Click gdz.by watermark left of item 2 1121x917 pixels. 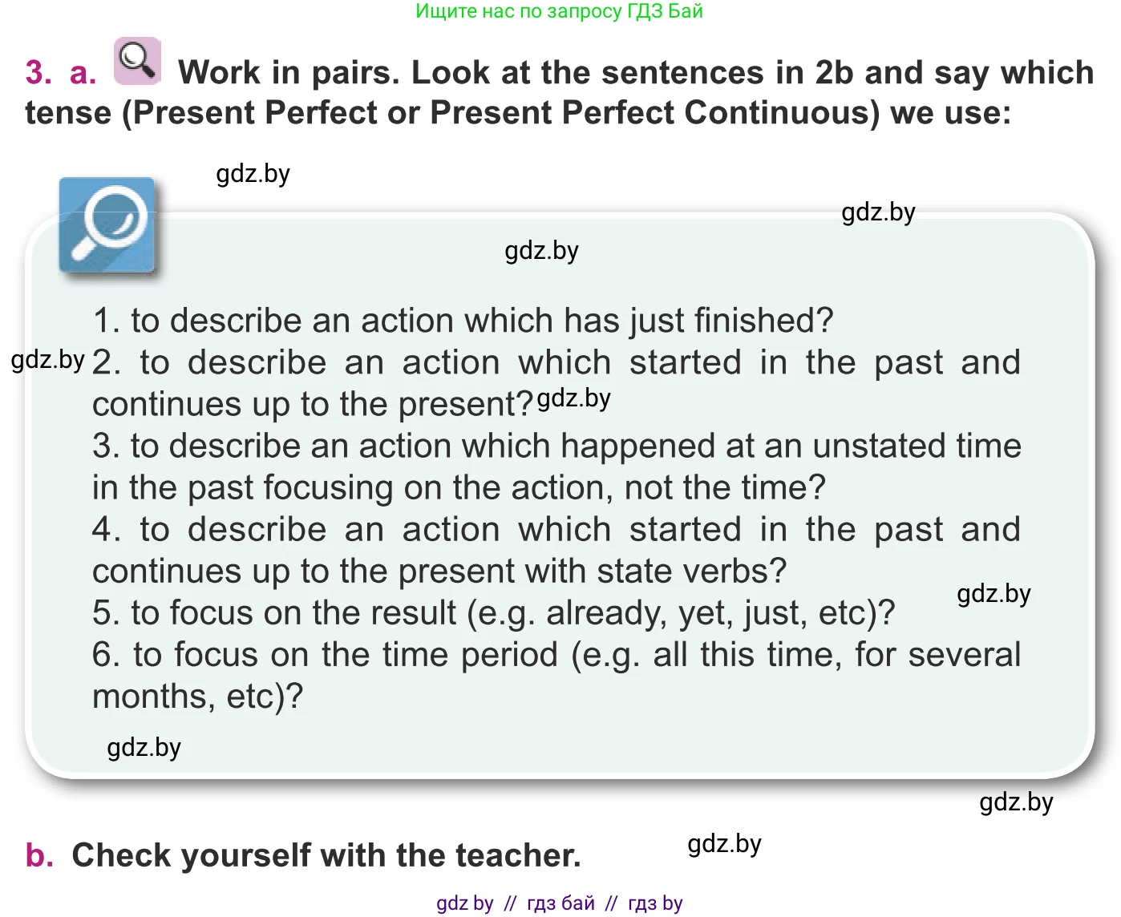pyautogui.click(x=48, y=360)
